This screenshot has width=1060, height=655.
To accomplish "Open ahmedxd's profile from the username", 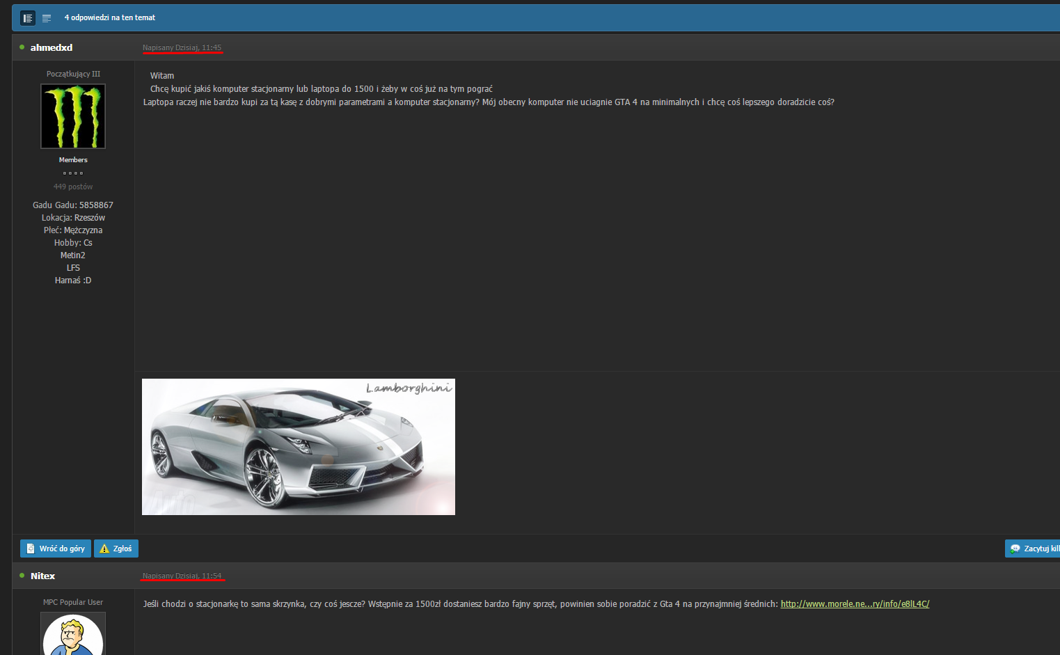I will pos(52,47).
